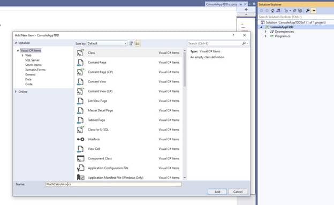
Task: Click the Add button
Action: pyautogui.click(x=217, y=192)
